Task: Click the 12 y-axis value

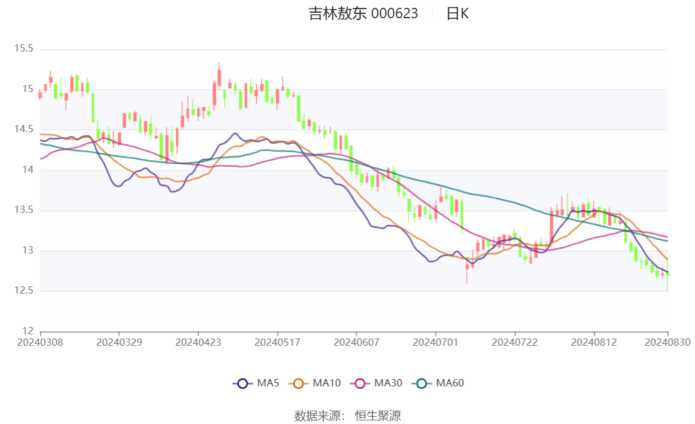Action: (x=28, y=331)
